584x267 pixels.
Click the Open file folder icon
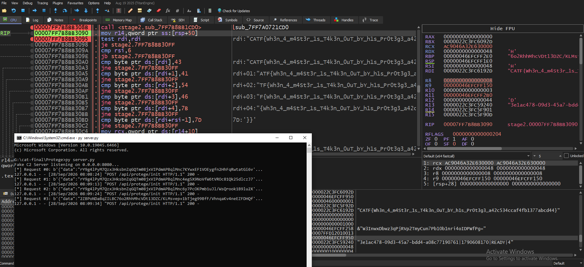pyautogui.click(x=4, y=11)
